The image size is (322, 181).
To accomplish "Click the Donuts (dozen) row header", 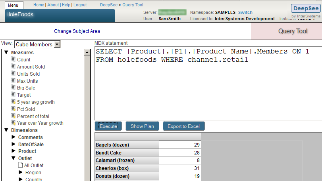I will [x=127, y=176].
